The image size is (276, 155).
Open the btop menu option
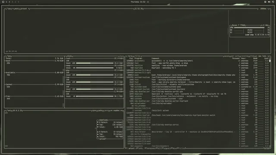[x=17, y=9]
